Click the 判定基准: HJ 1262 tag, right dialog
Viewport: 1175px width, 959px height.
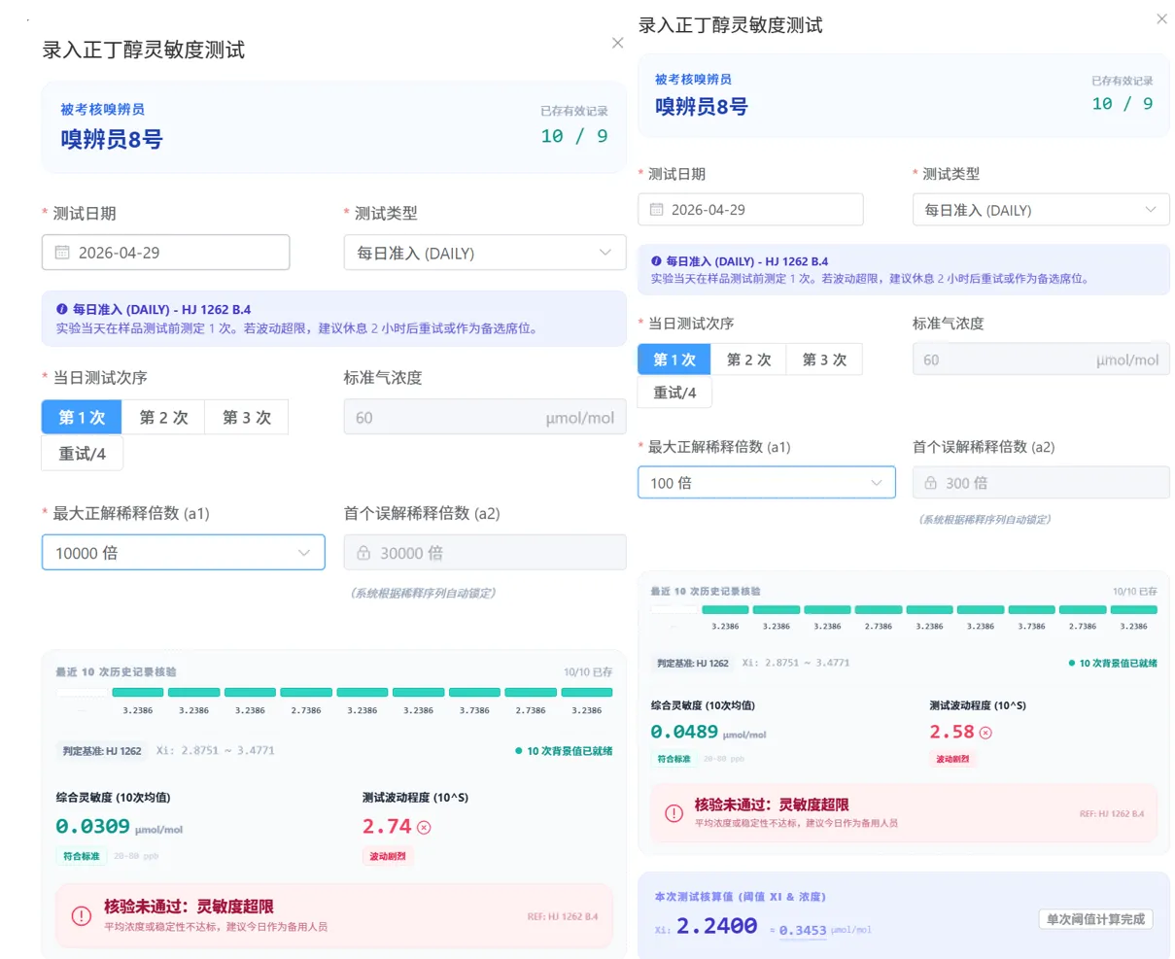point(693,664)
